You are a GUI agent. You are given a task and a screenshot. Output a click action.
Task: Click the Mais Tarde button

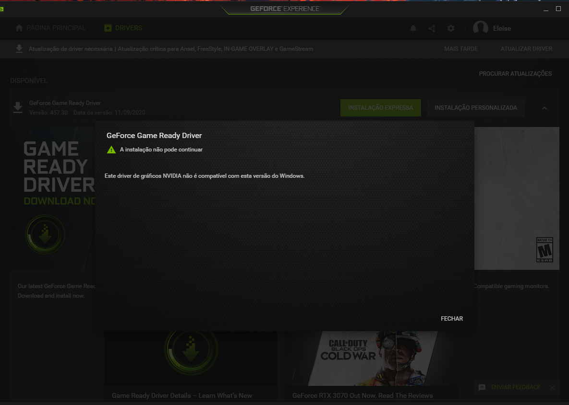[x=461, y=49]
